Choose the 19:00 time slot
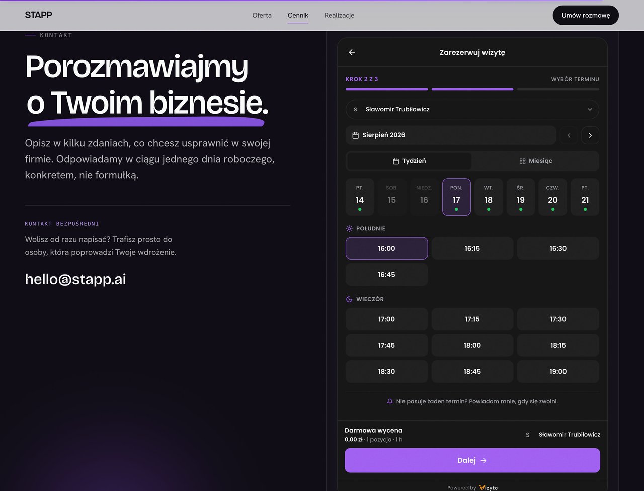This screenshot has height=491, width=644. (x=558, y=372)
